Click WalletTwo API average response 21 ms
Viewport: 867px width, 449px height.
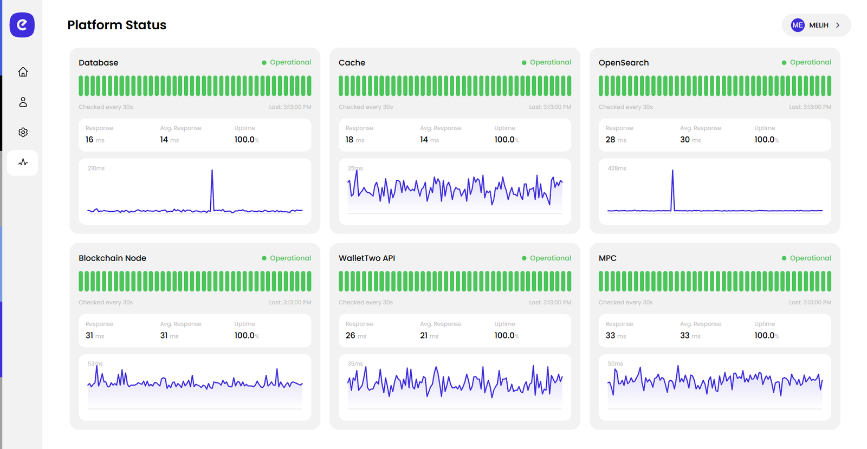(429, 336)
